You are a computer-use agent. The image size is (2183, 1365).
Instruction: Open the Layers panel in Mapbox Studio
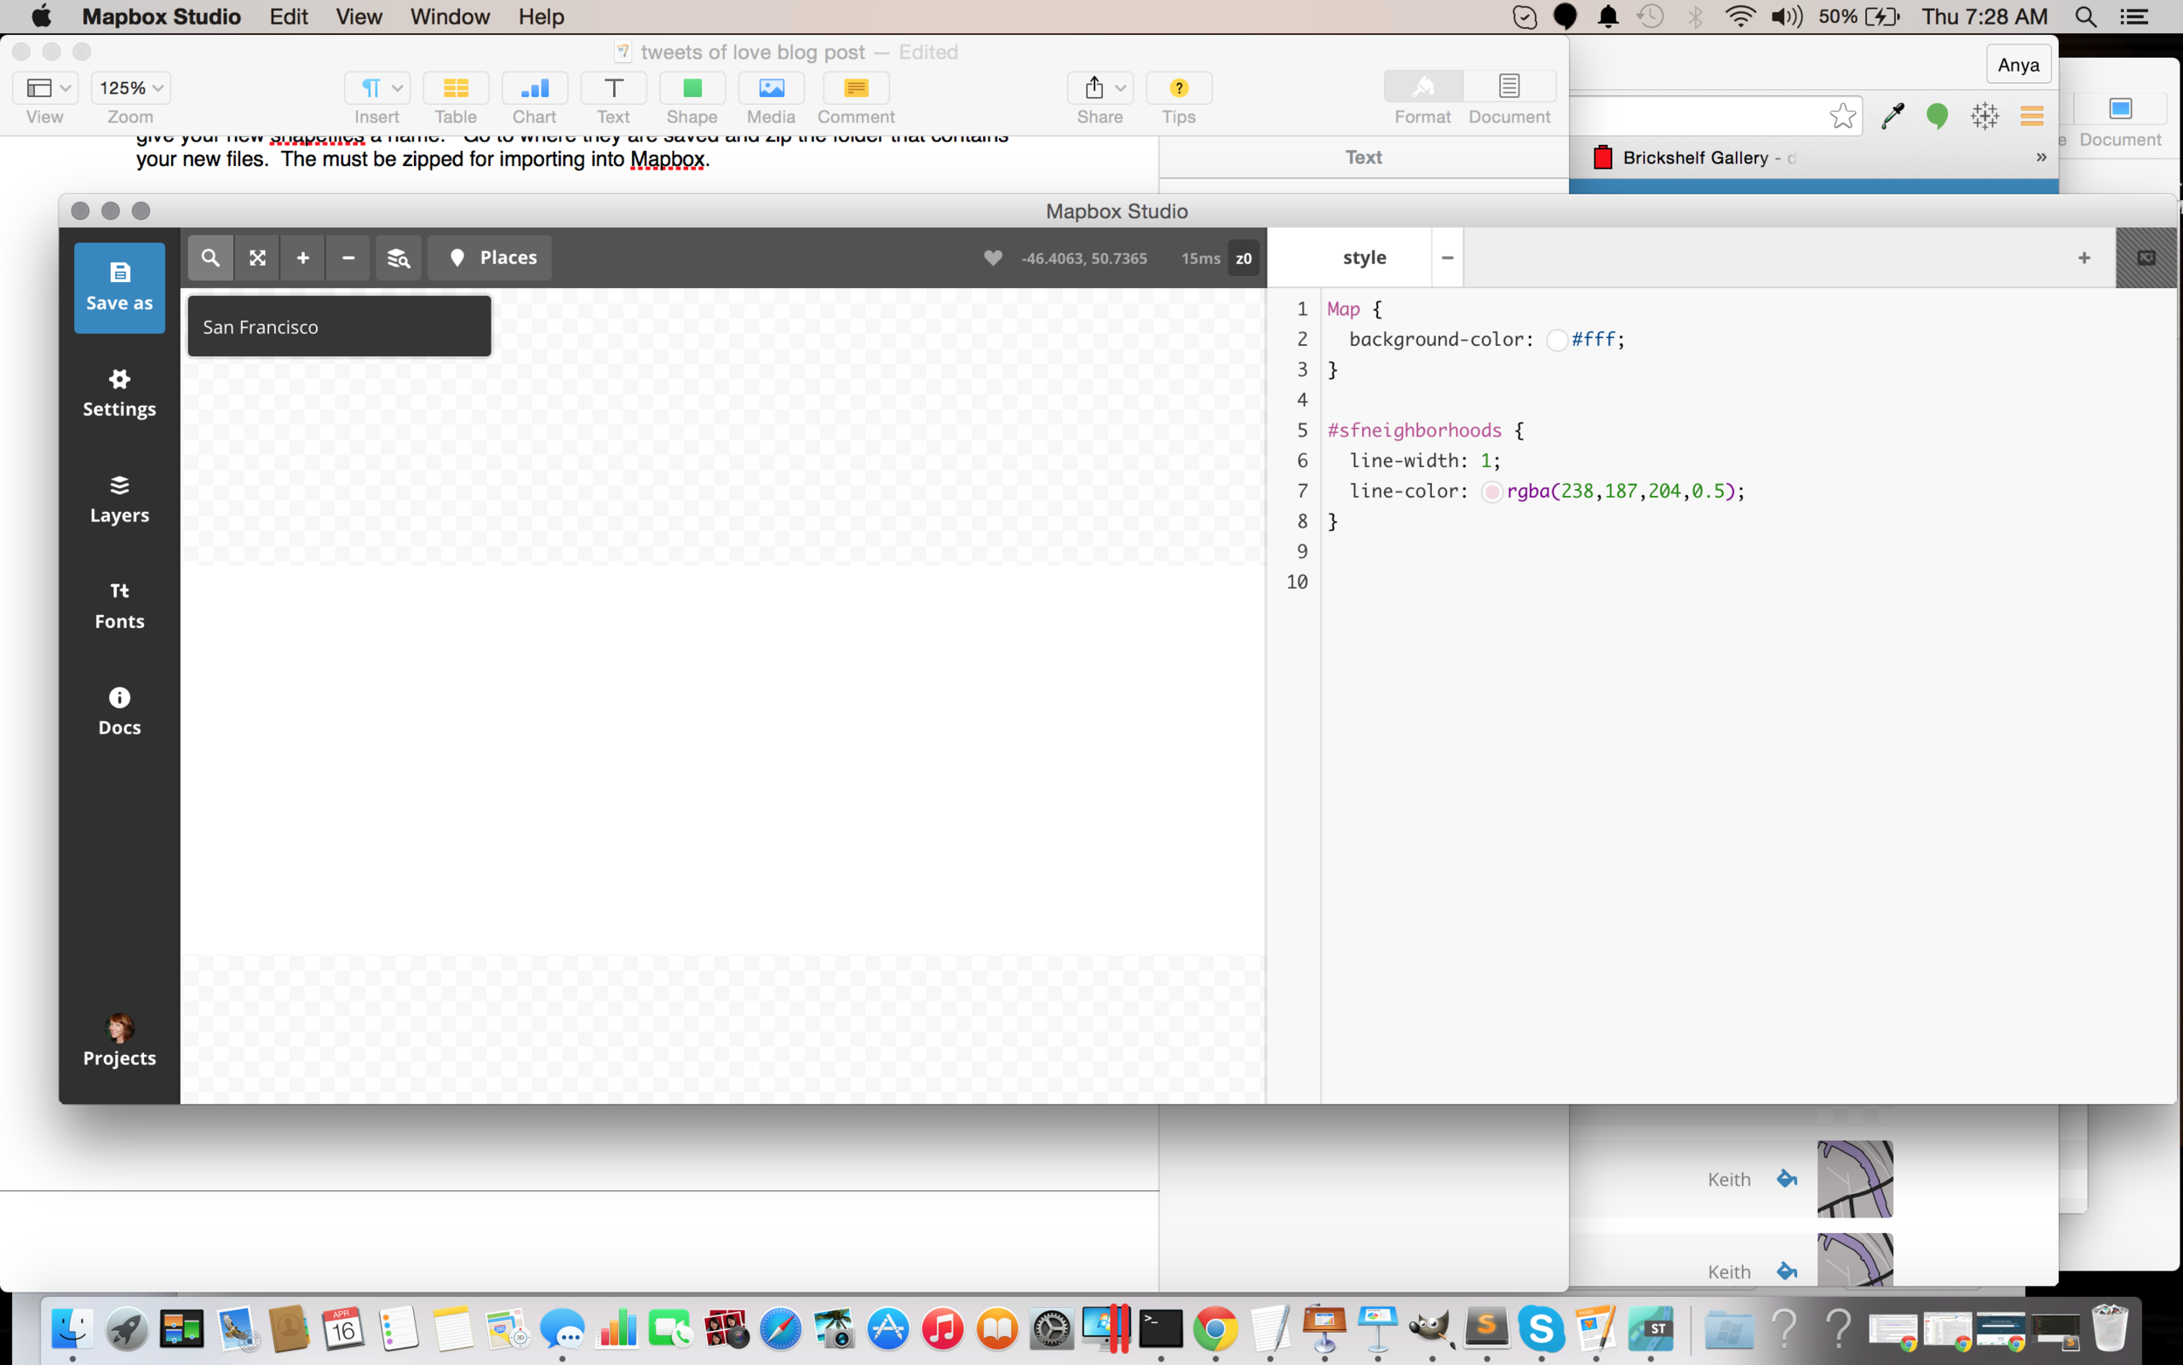click(x=119, y=500)
